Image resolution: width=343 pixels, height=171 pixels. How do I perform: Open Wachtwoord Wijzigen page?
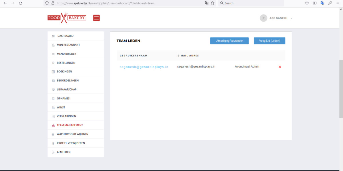(72, 134)
